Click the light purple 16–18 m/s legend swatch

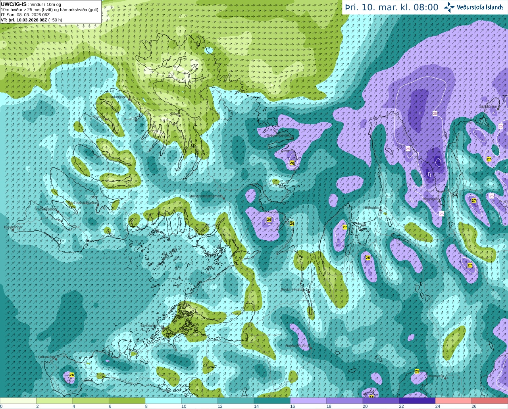(309, 401)
